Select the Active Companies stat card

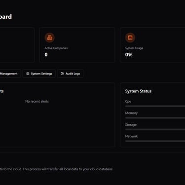click(77, 45)
